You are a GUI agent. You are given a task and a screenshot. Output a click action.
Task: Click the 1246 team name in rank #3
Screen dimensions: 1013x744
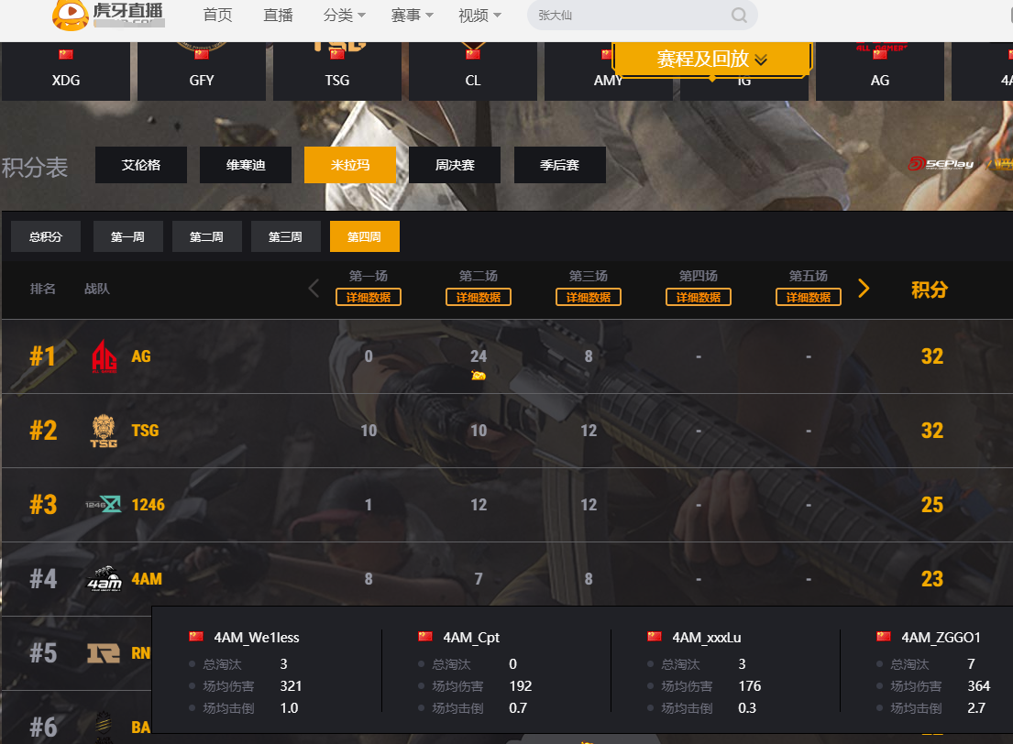tap(148, 504)
